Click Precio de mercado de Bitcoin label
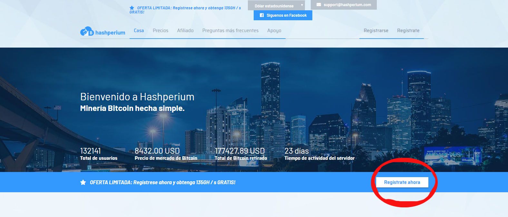 point(166,158)
